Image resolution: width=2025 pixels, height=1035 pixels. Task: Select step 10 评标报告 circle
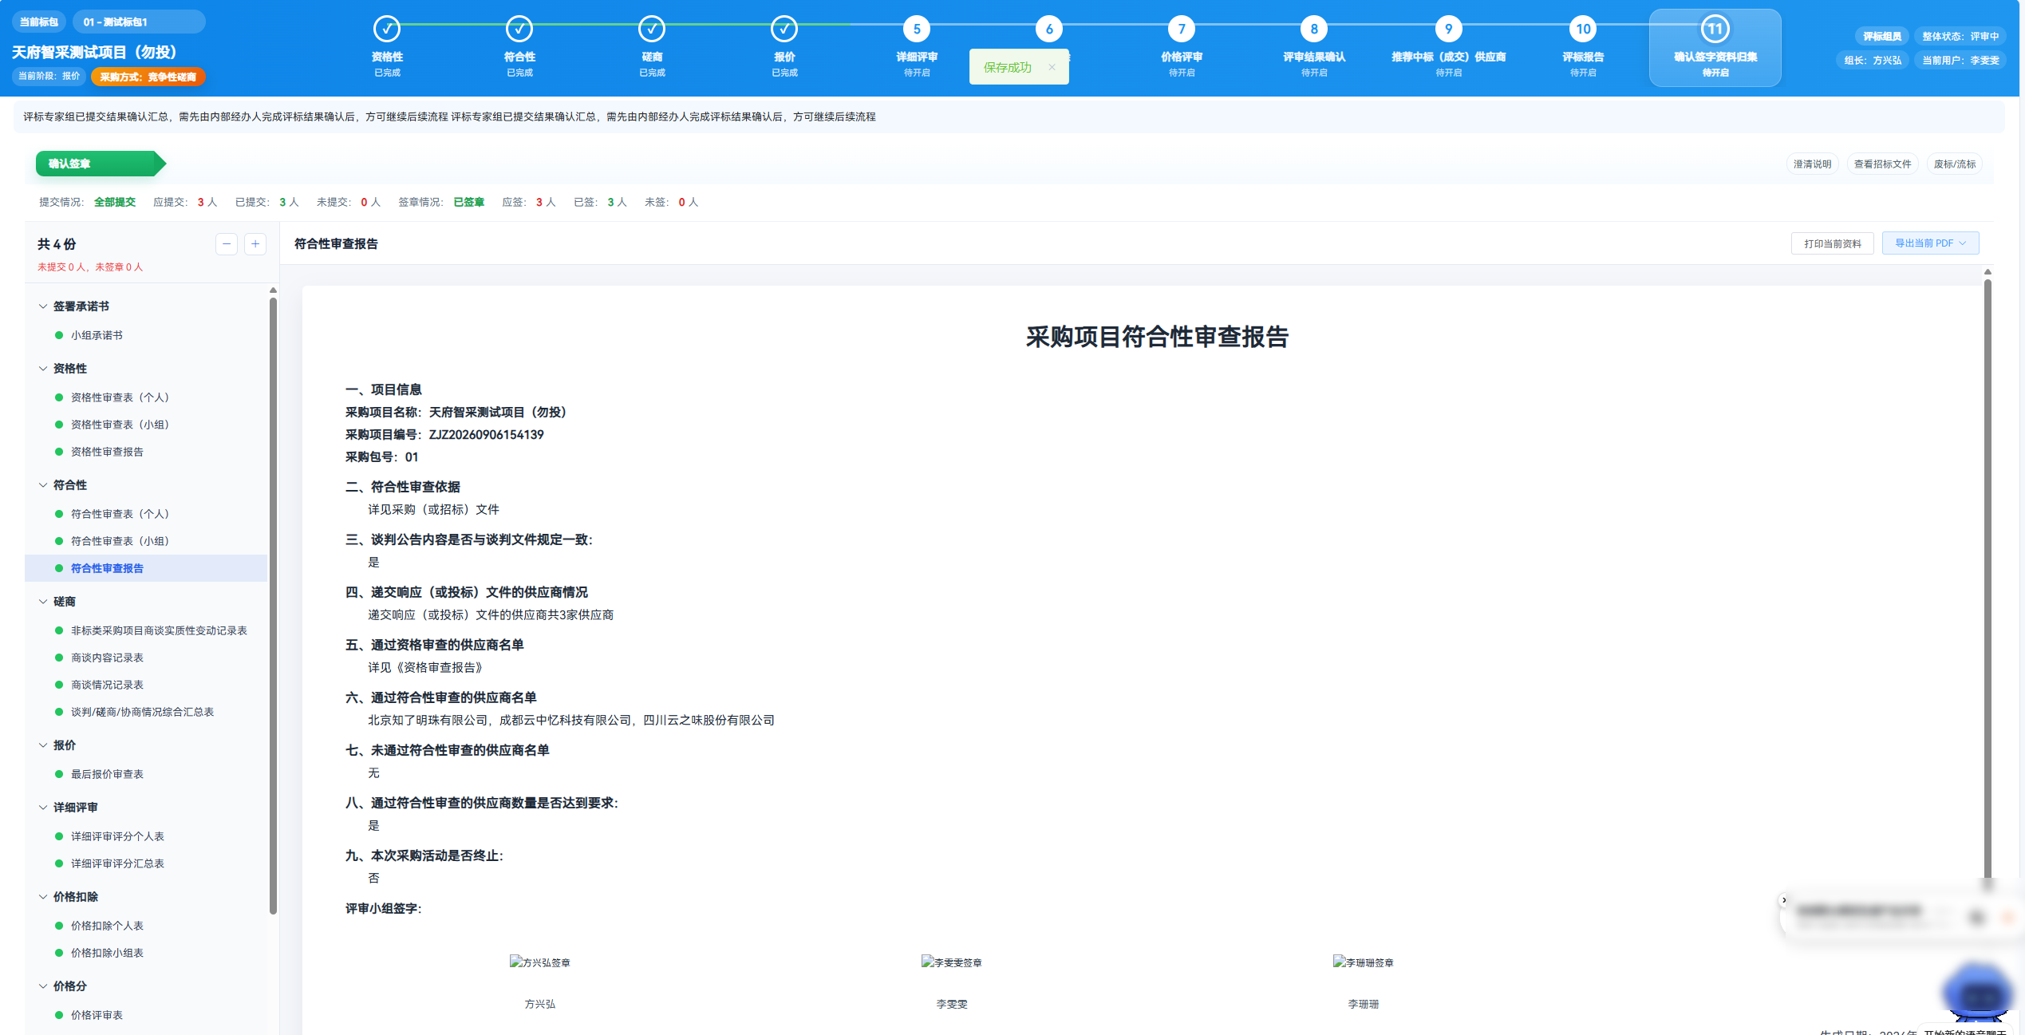[x=1583, y=30]
